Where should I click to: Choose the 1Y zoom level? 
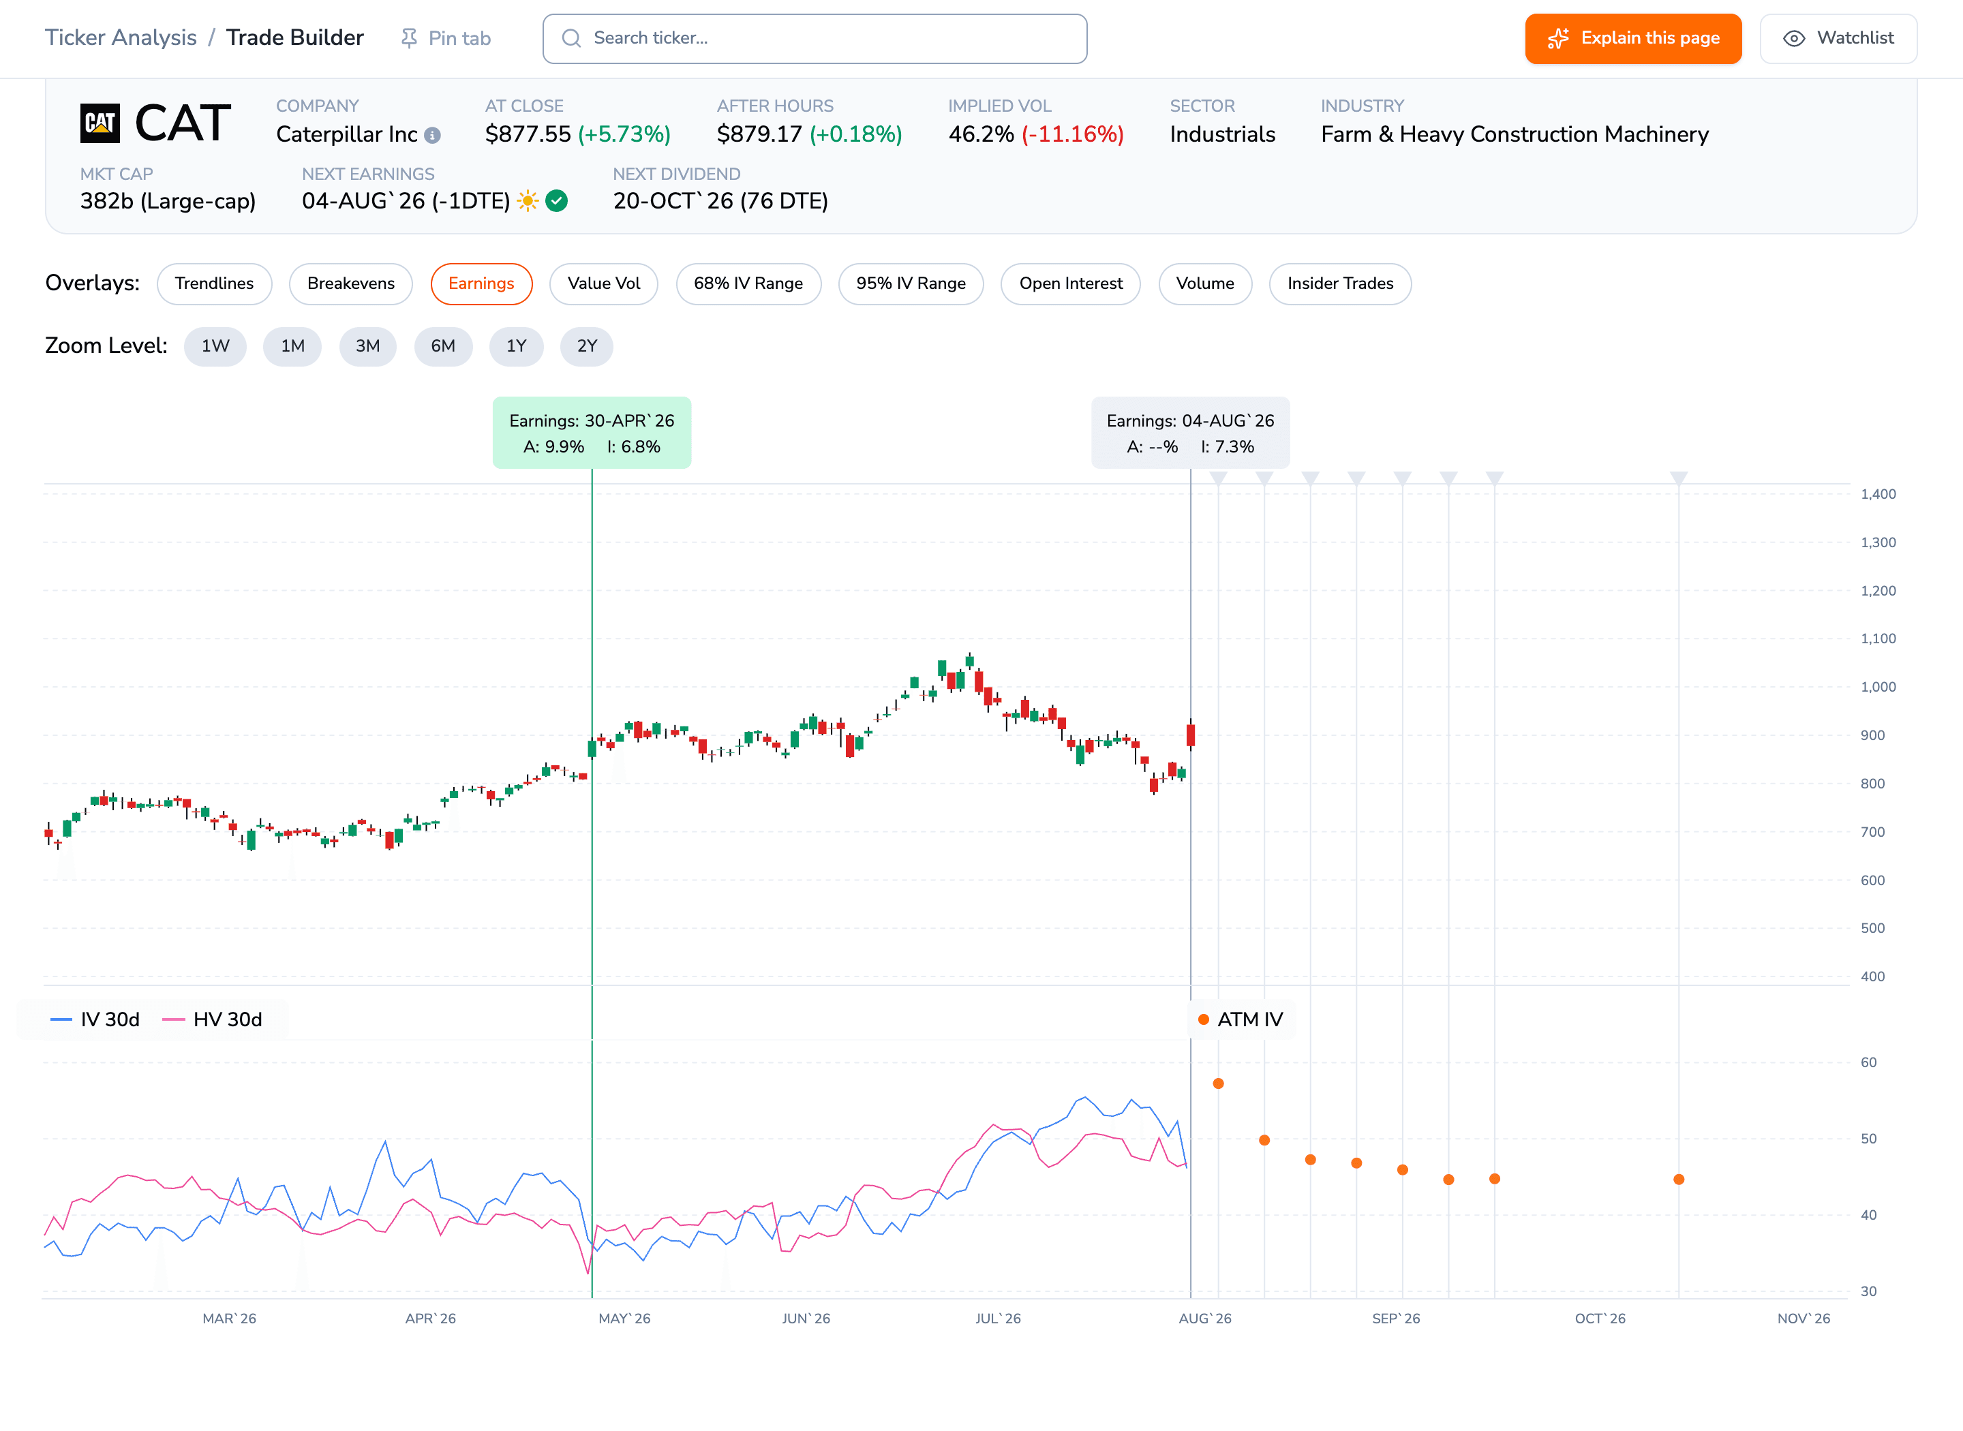coord(516,346)
